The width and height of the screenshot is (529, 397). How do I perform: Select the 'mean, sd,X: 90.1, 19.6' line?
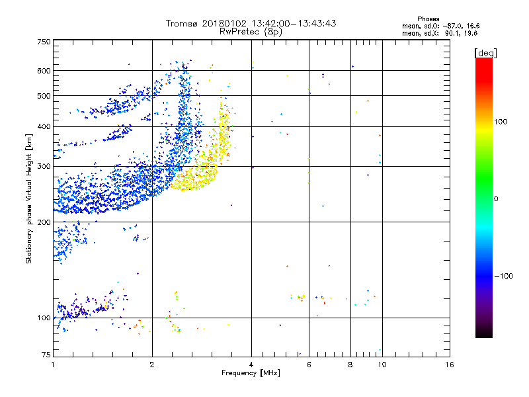click(440, 33)
